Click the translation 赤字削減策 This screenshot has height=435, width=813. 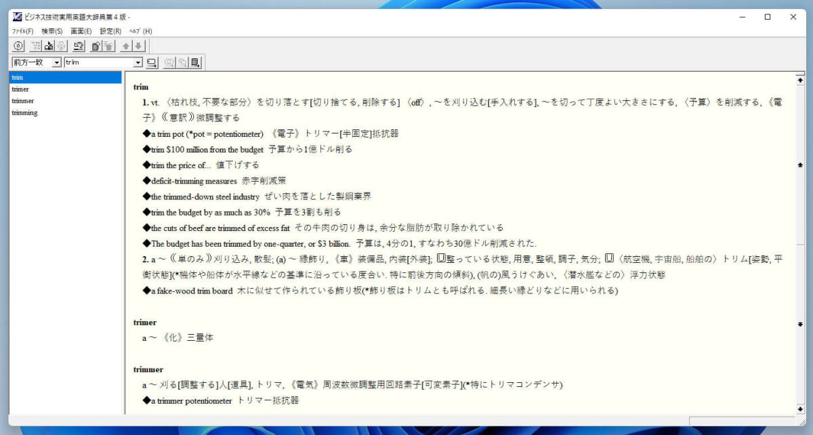coord(264,181)
